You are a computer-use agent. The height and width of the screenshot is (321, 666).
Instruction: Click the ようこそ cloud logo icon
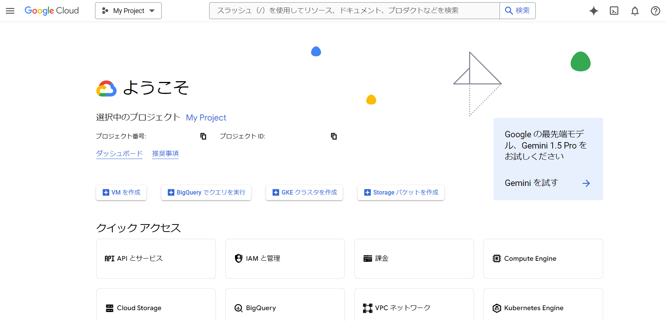pos(106,89)
